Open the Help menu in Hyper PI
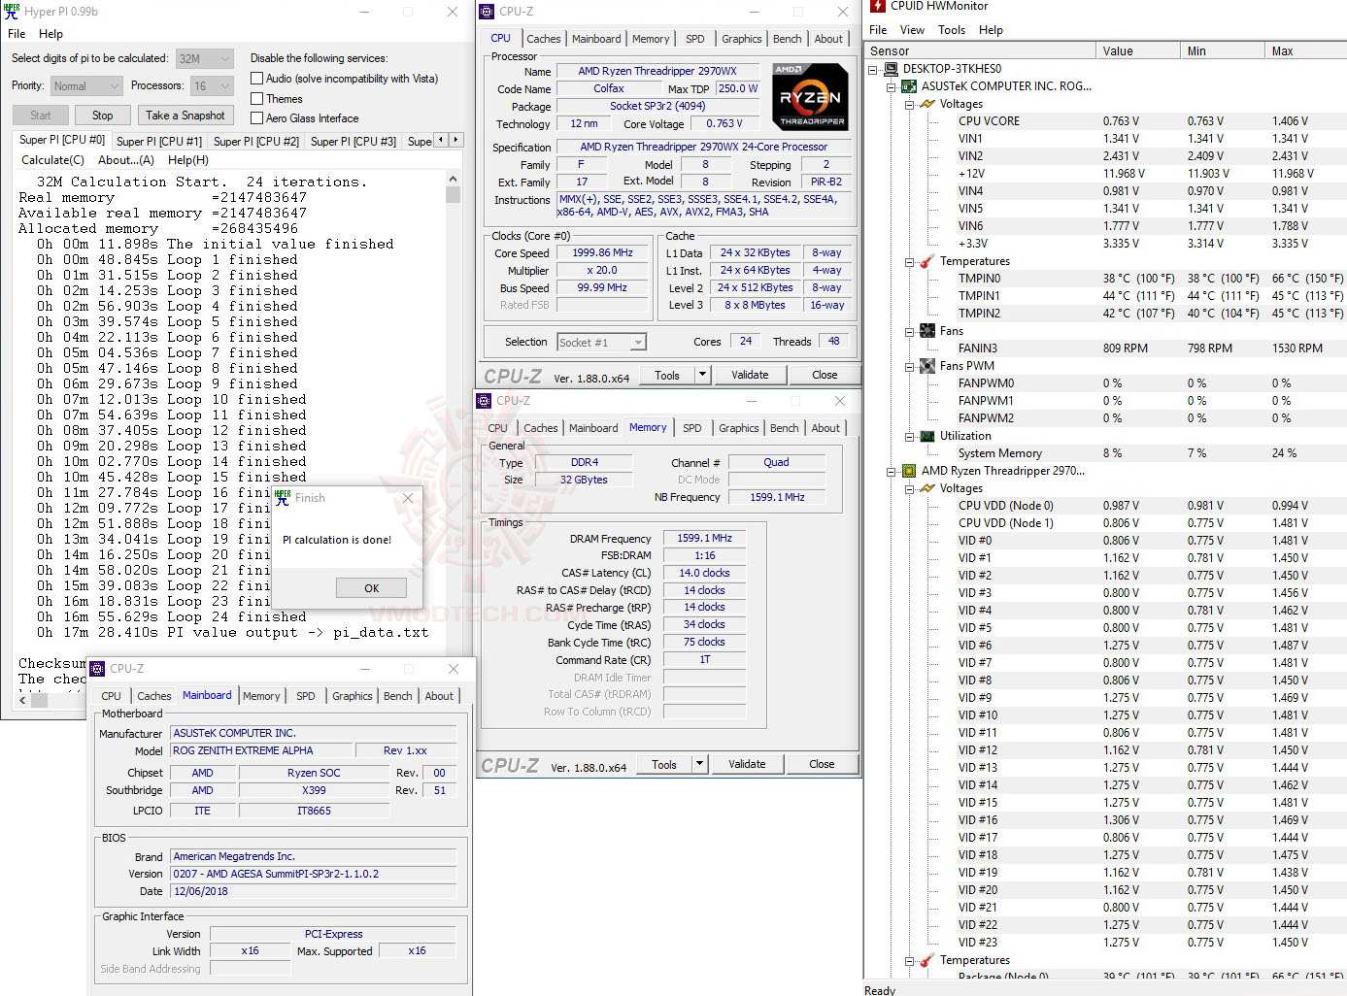The image size is (1347, 996). tap(51, 34)
